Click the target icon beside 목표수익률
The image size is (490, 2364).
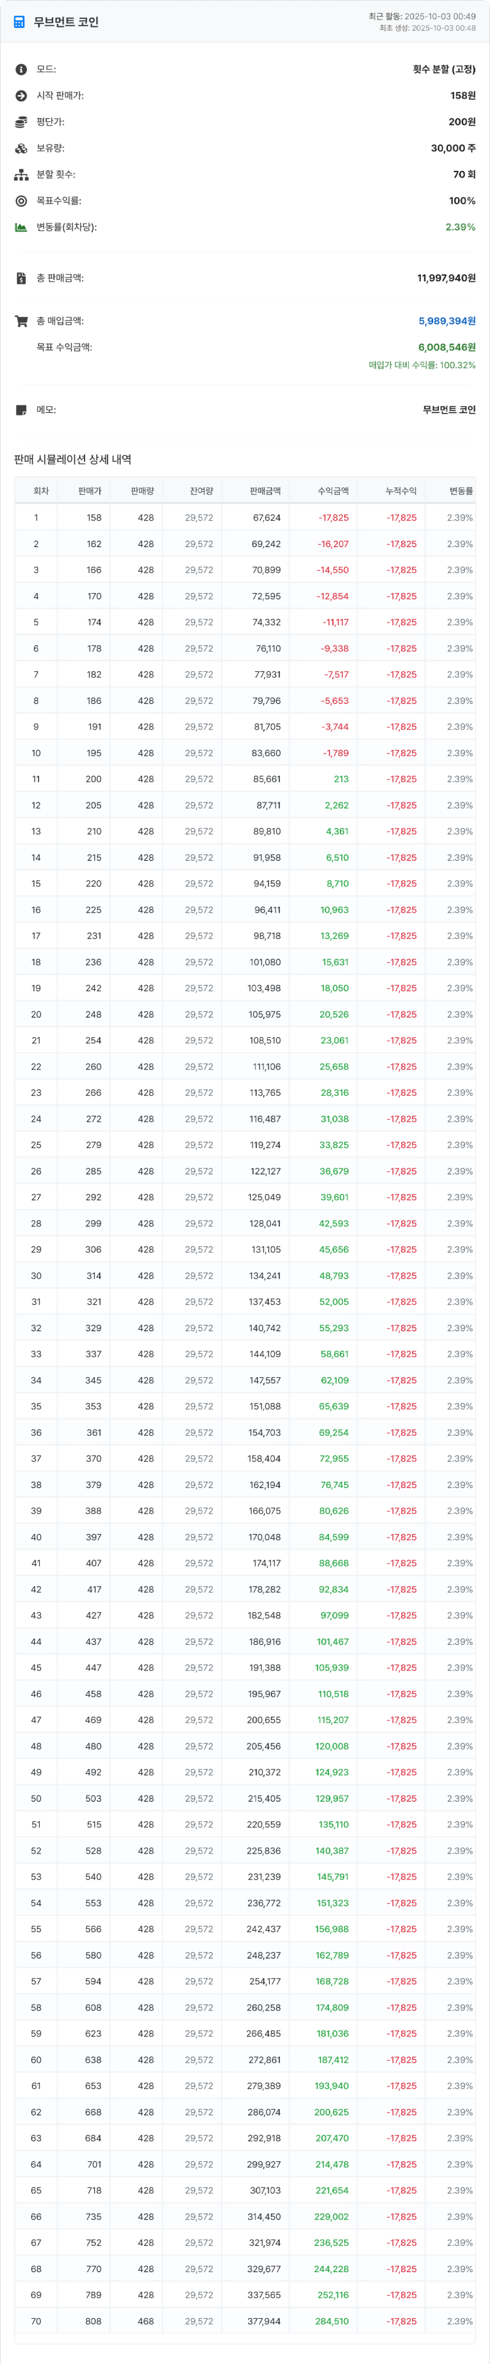21,201
